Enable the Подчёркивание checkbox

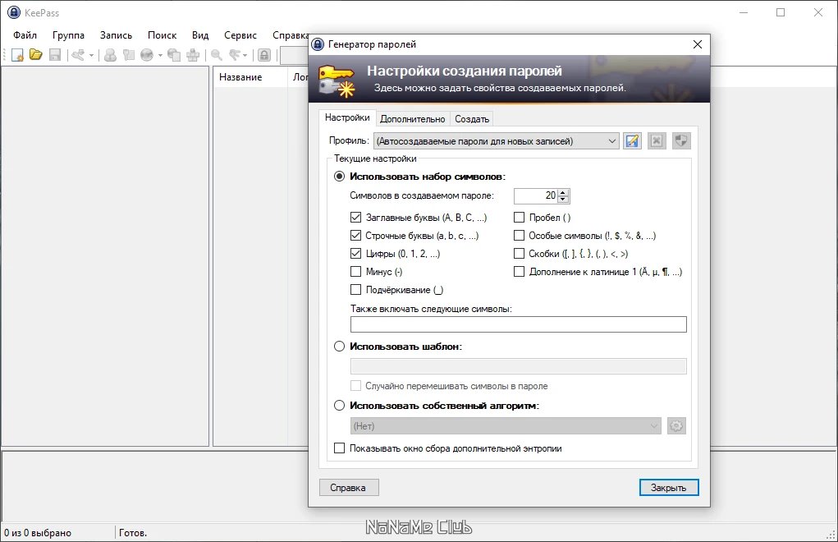tap(356, 290)
